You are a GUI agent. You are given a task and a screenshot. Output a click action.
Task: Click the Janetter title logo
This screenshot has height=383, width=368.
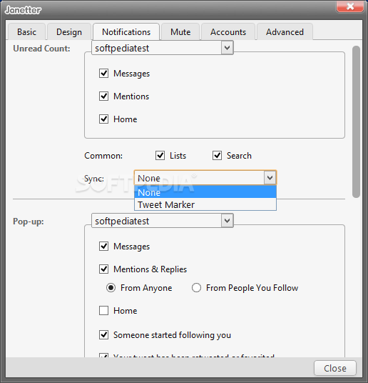[x=23, y=10]
